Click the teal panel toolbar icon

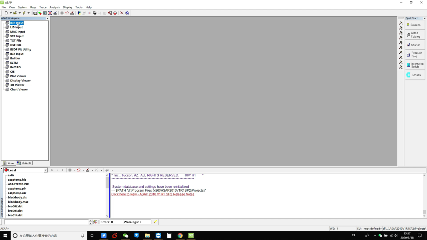click(45, 13)
